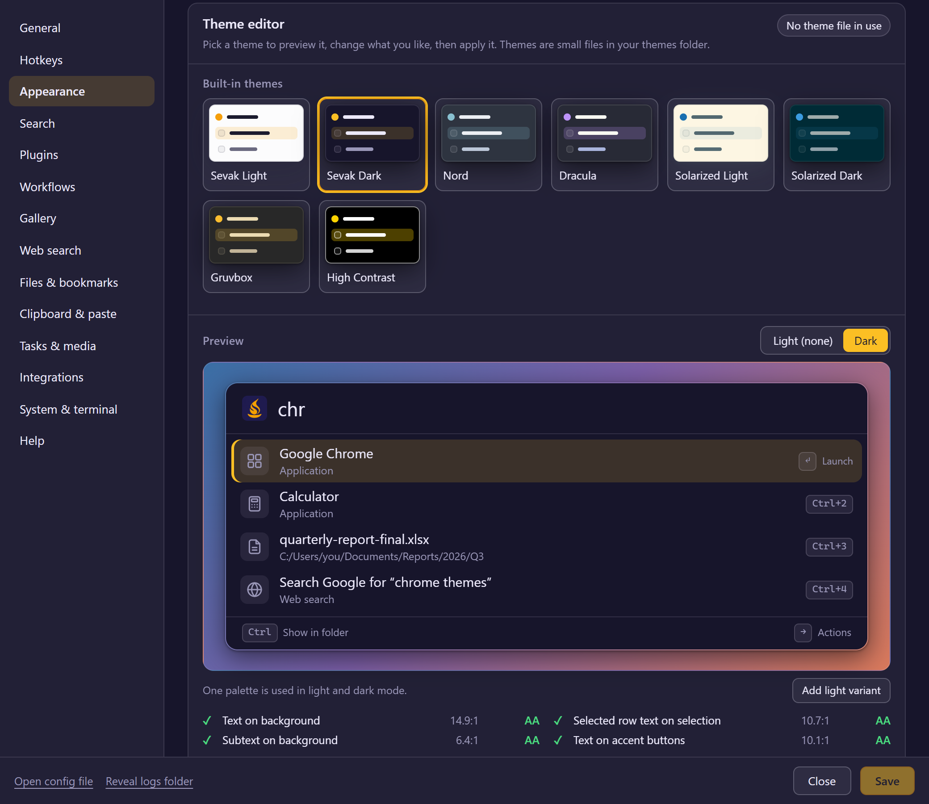
Task: Open Gallery in the sidebar
Action: tap(82, 218)
